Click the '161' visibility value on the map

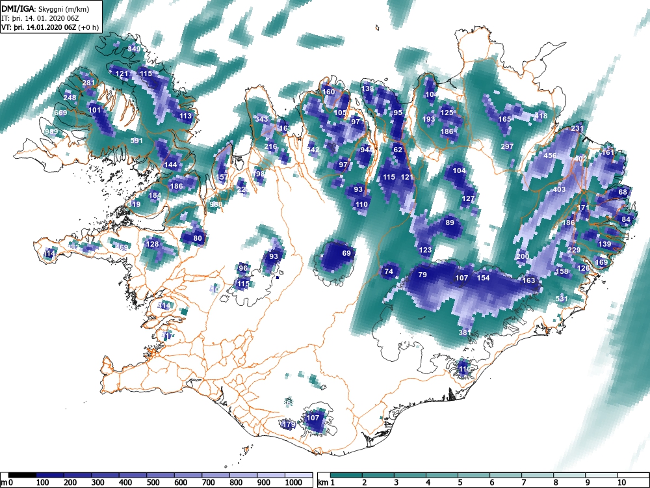[608, 152]
